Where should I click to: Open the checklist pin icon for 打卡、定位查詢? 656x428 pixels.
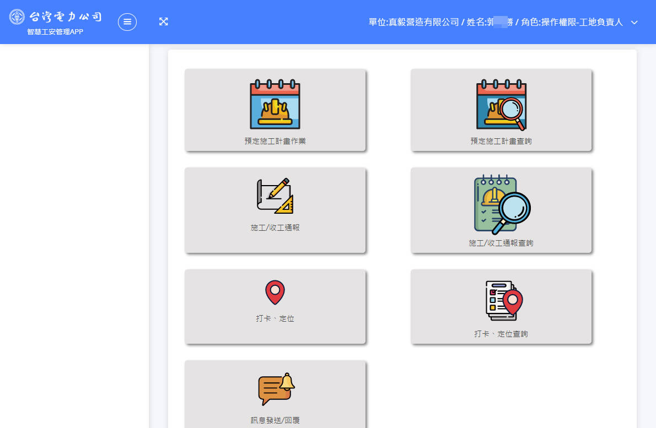coord(504,301)
